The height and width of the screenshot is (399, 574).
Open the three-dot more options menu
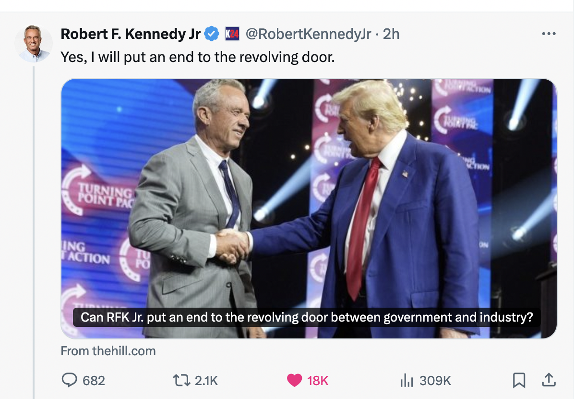coord(548,34)
